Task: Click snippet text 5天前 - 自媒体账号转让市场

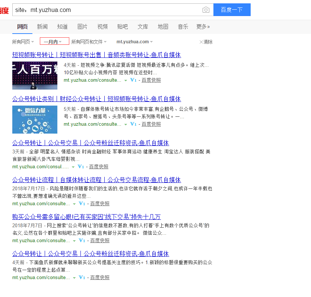Action: click(136, 113)
